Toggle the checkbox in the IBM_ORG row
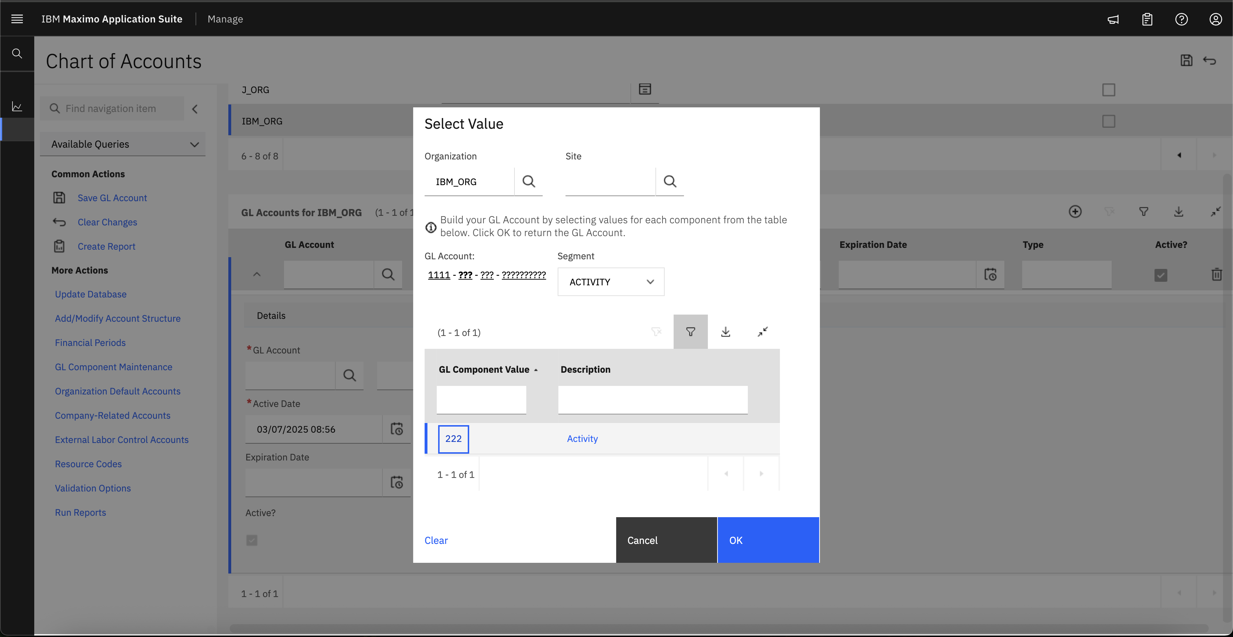 point(1108,121)
